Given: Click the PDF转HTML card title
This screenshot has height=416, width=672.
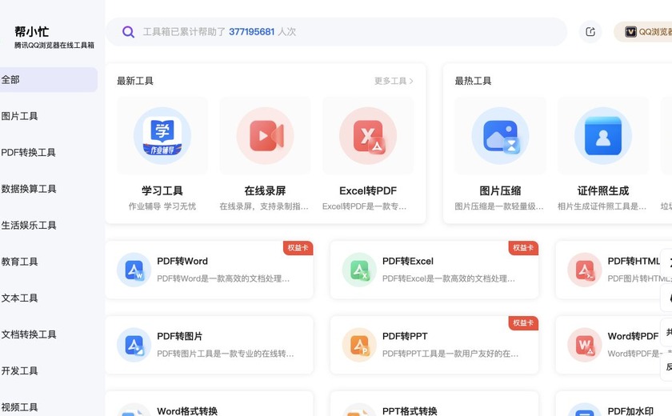Looking at the screenshot, I should tap(634, 262).
